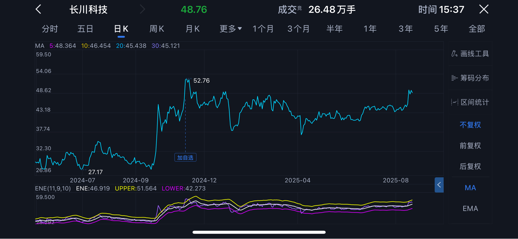Tap the 52.76 high price marker

[201, 80]
